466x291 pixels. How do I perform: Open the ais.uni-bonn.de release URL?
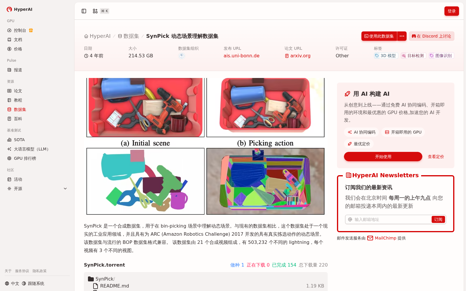click(x=241, y=56)
